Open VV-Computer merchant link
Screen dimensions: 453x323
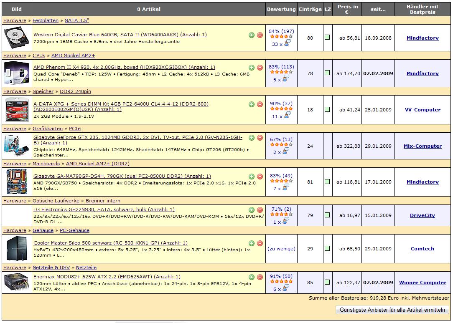click(422, 110)
